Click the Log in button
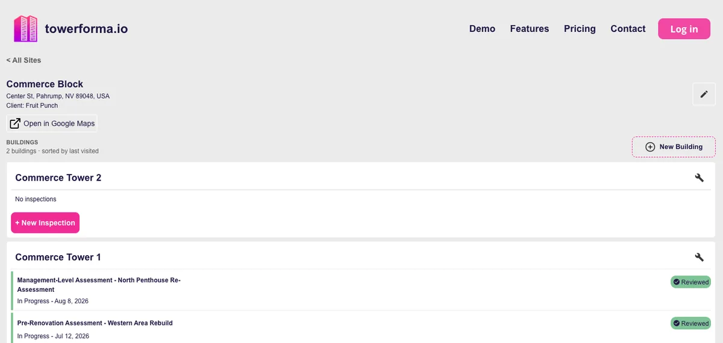The height and width of the screenshot is (343, 723). coord(684,29)
